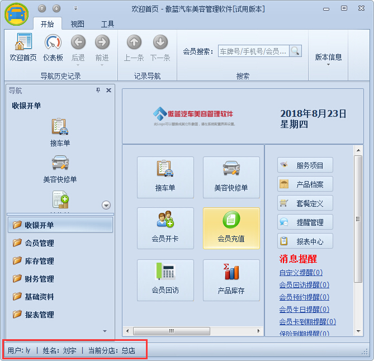Open the 会员开卡 tile on welcome page
Image resolution: width=374 pixels, height=361 pixels.
165,227
